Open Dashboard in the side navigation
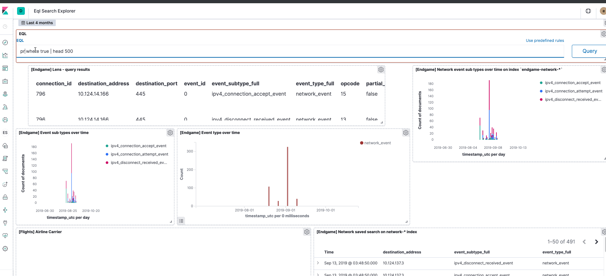This screenshot has height=276, width=606. point(5,68)
